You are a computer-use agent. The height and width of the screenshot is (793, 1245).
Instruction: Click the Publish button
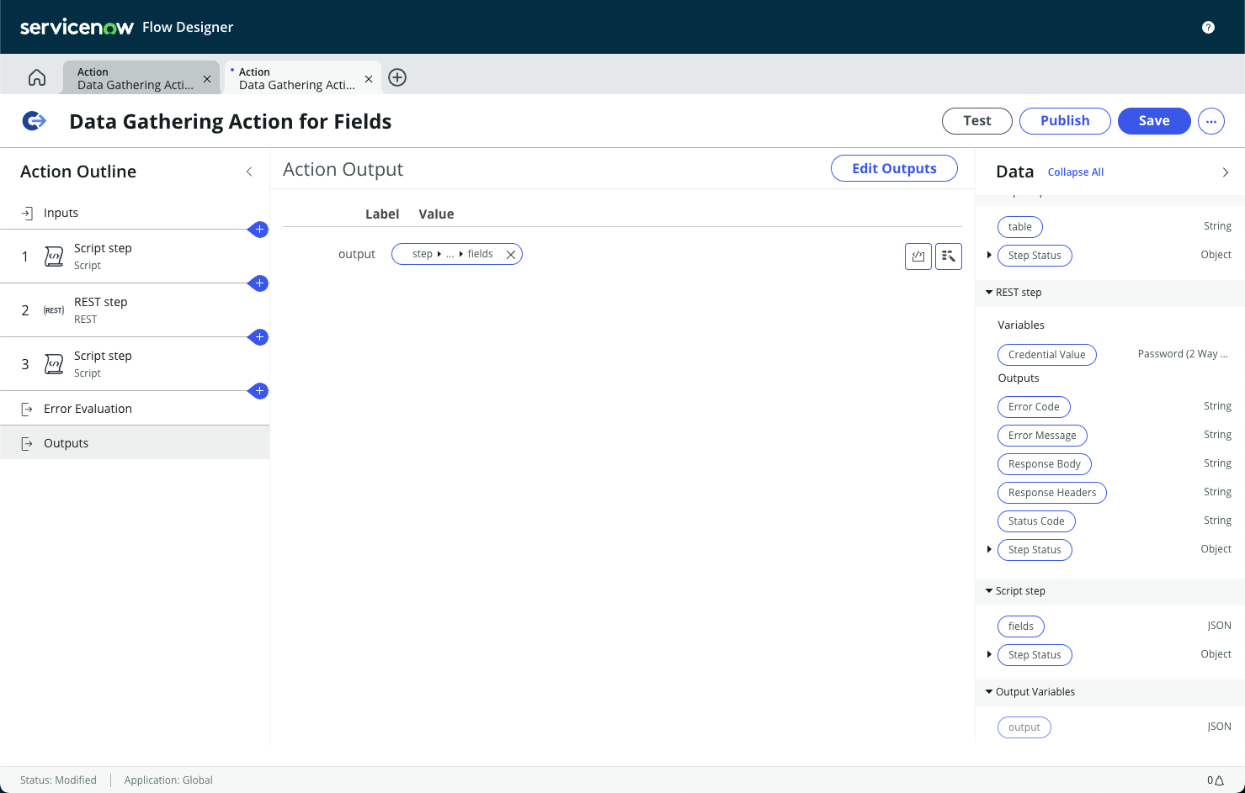tap(1065, 121)
